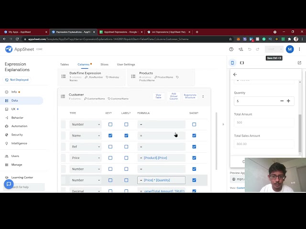
Task: Switch to the Slices tab
Action: click(104, 64)
